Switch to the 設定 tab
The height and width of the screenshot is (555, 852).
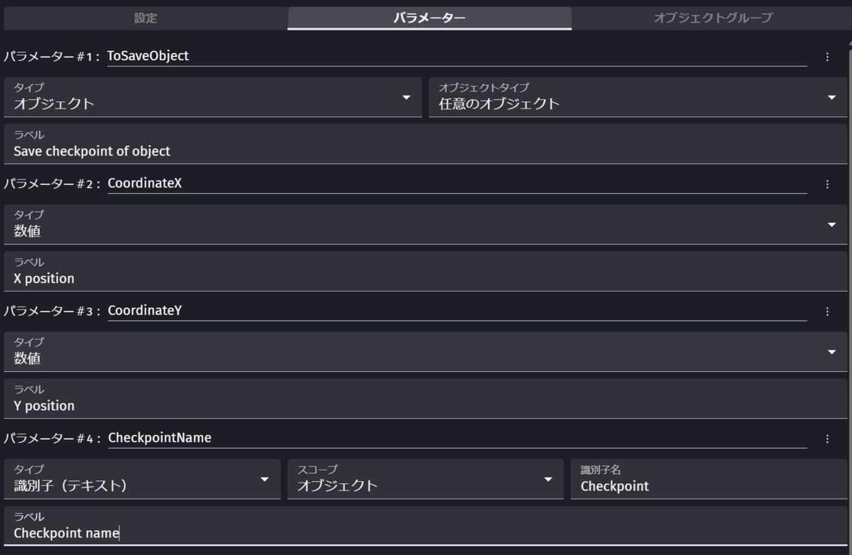click(146, 18)
